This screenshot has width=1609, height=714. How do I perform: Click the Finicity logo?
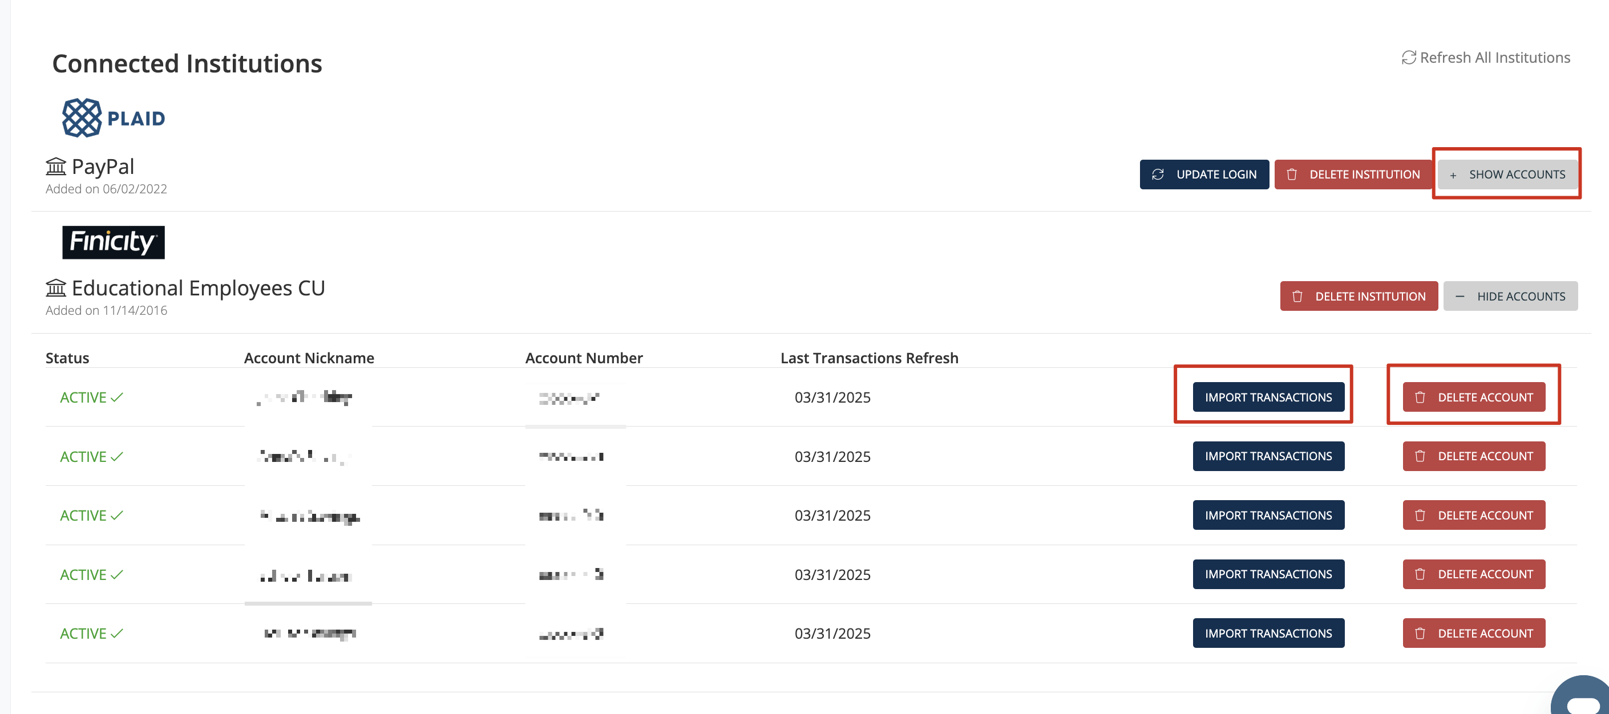pyautogui.click(x=114, y=242)
